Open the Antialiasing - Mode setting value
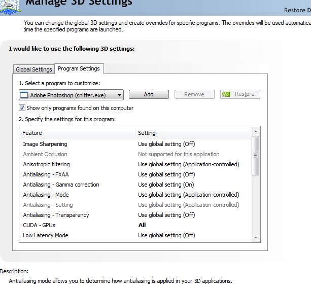The width and height of the screenshot is (311, 292). click(189, 195)
